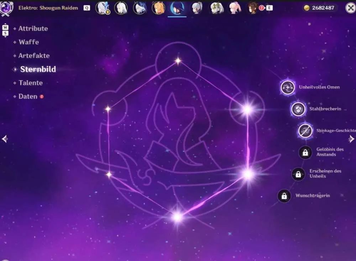Open the Talente section
Image resolution: width=356 pixels, height=261 pixels.
(x=31, y=83)
